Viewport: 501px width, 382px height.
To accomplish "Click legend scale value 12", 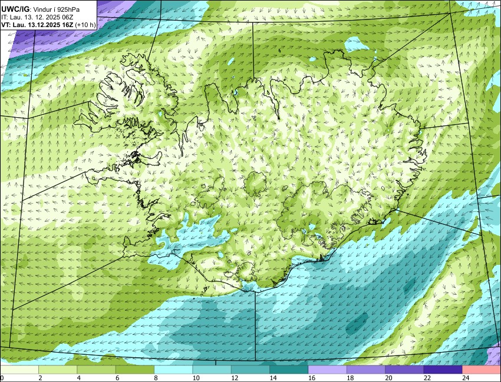I will 235,378.
